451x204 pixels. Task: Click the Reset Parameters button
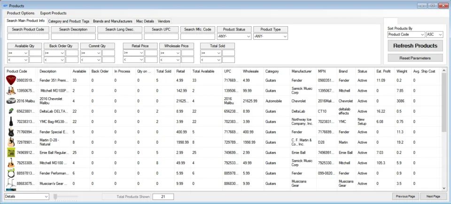point(415,58)
